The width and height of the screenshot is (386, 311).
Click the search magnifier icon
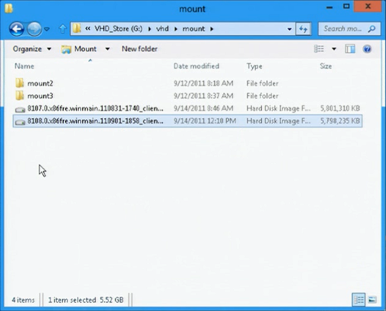371,29
